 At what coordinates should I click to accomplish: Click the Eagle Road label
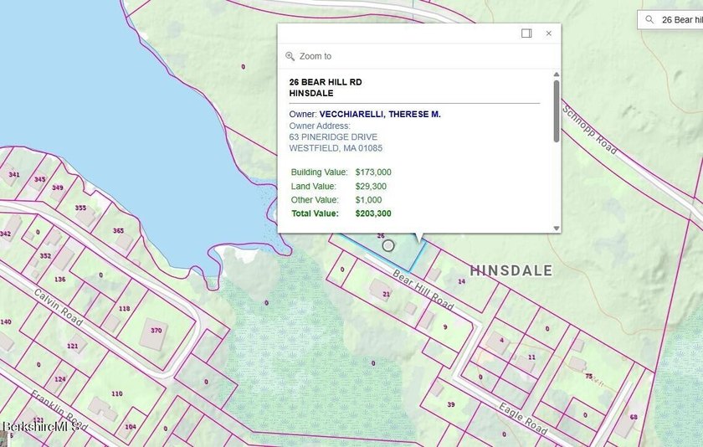pos(523,419)
